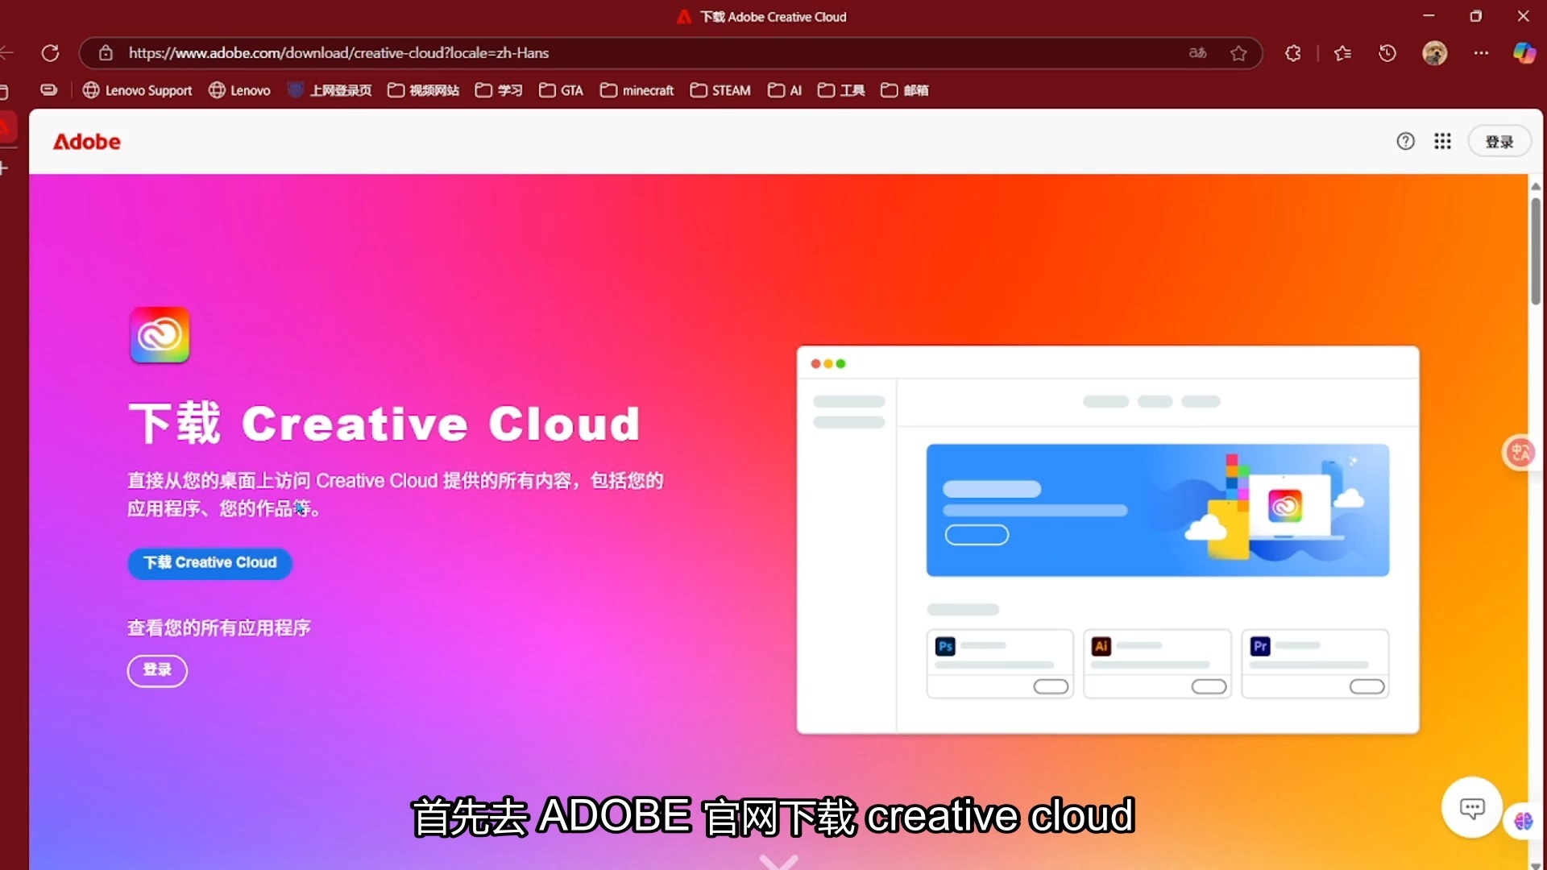Click the down chevron at page bottom
The image size is (1547, 870).
pos(778,861)
